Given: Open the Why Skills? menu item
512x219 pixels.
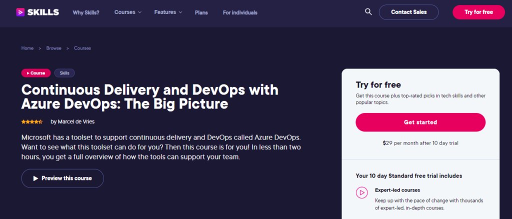Looking at the screenshot, I should pyautogui.click(x=86, y=12).
